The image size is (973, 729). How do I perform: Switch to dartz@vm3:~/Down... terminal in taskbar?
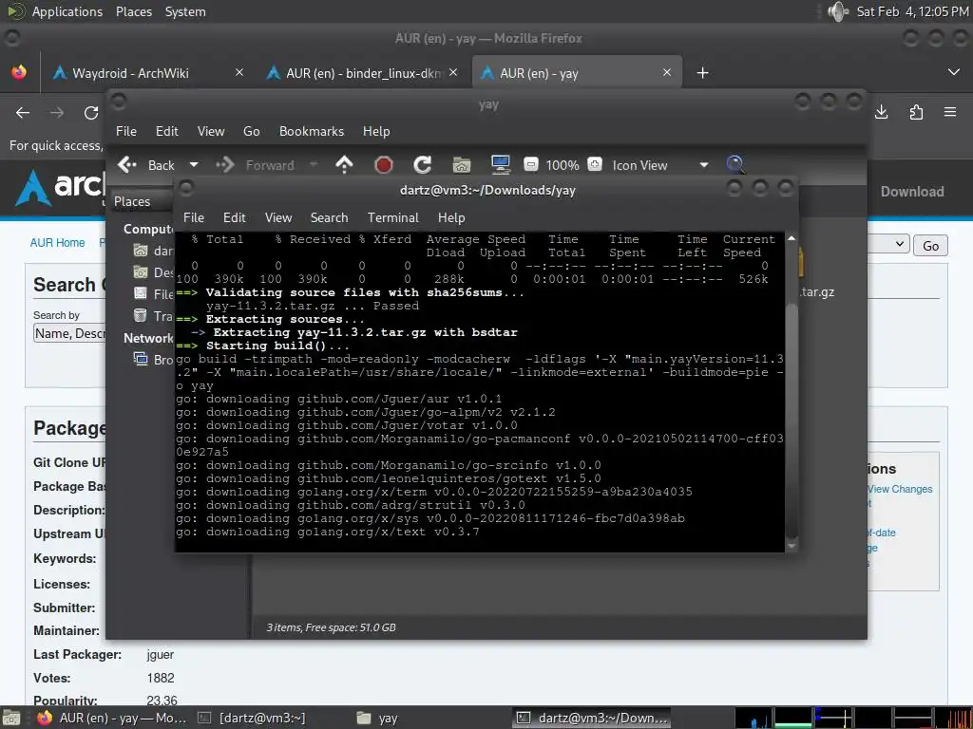tap(593, 718)
